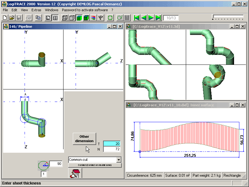Screen dimensions: 249x187
Task: Click the top-right 3D pipe view pane
Action: 216,47
